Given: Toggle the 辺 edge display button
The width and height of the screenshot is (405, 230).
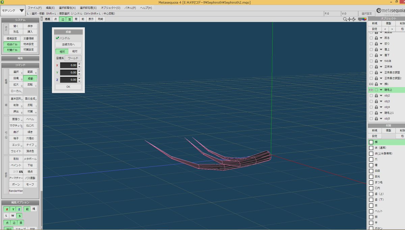Looking at the screenshot, I should click(x=62, y=19).
